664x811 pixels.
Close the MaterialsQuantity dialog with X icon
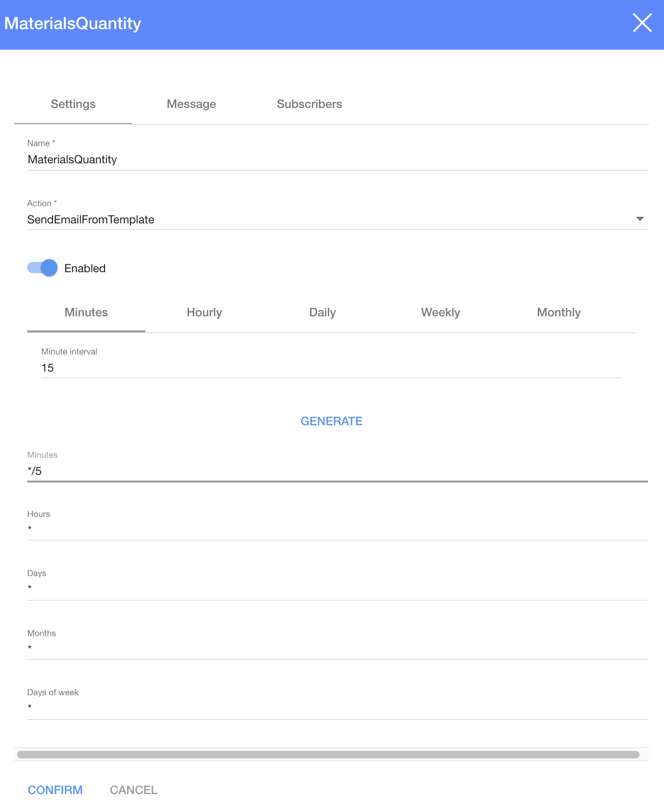tap(642, 23)
